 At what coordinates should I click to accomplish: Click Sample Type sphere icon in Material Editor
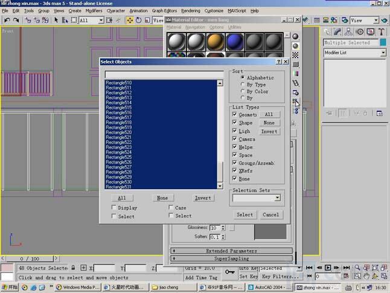[295, 37]
